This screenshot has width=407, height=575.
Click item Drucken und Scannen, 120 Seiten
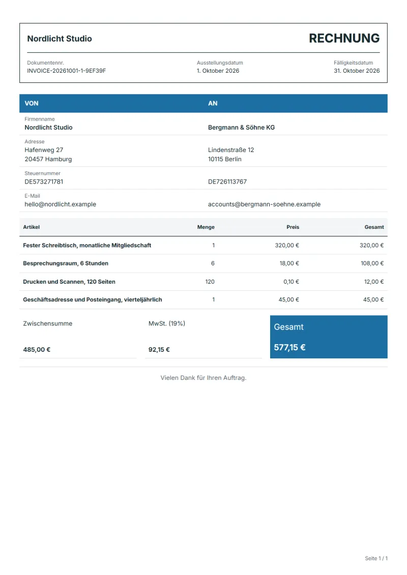click(69, 282)
